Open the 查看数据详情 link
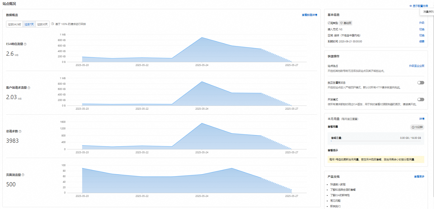434x209 pixels. [x=309, y=15]
